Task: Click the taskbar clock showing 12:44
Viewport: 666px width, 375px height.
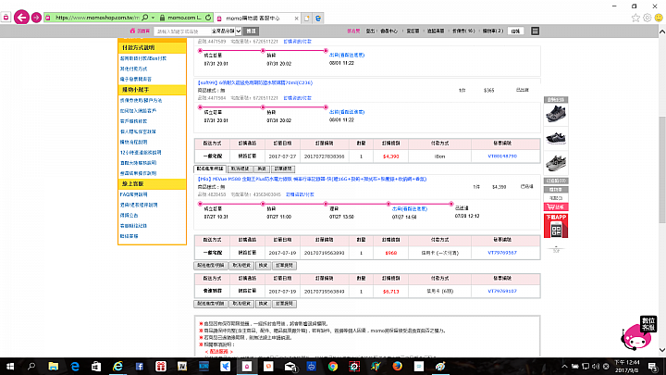Action: click(x=627, y=366)
